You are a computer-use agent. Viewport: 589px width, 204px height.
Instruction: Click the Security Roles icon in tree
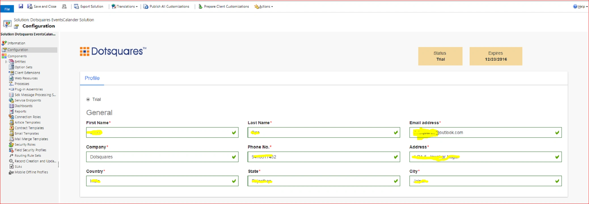pyautogui.click(x=11, y=144)
